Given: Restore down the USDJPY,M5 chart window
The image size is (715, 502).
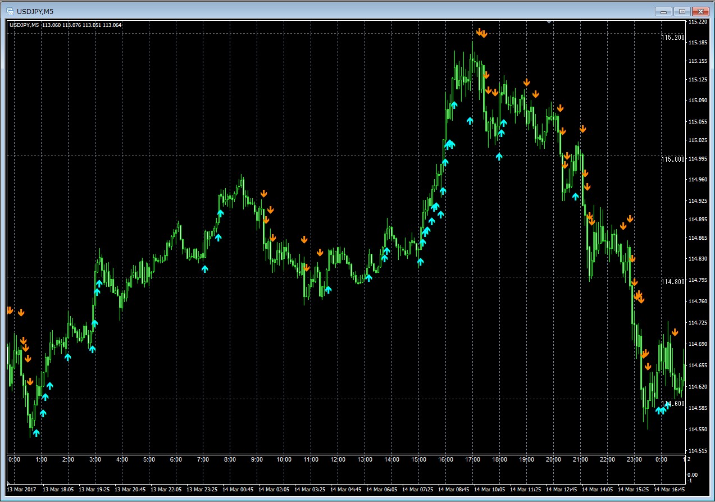Looking at the screenshot, I should point(682,11).
